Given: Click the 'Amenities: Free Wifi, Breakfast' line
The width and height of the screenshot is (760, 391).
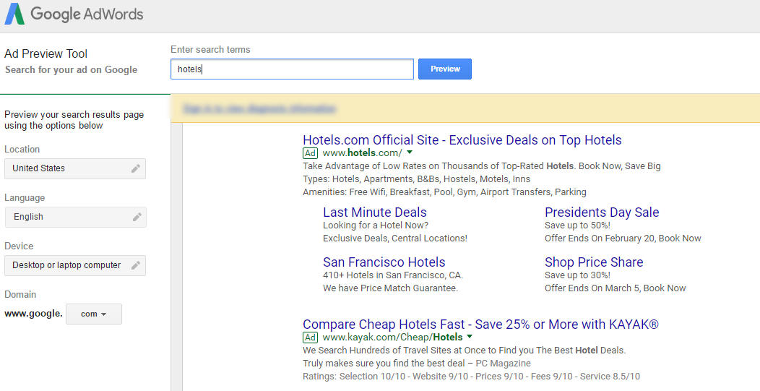Looking at the screenshot, I should pyautogui.click(x=444, y=192).
